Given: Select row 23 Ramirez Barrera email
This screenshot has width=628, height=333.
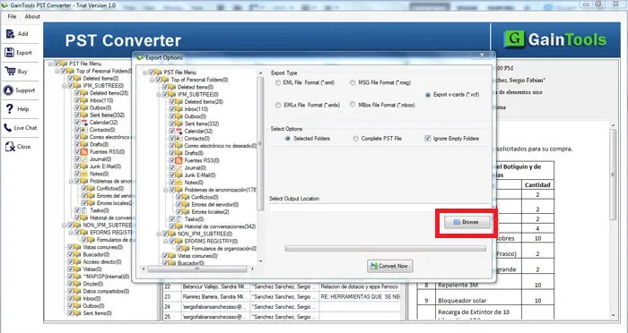Looking at the screenshot, I should click(282, 296).
